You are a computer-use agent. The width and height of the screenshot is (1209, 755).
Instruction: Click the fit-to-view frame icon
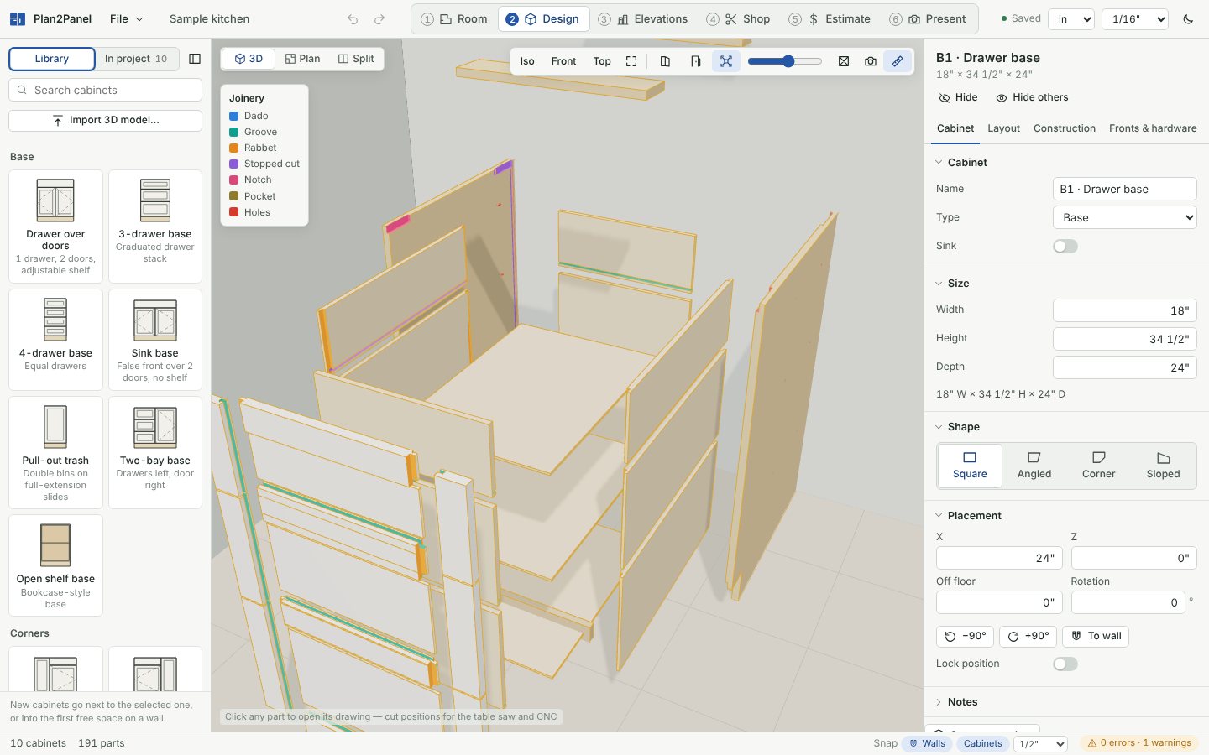click(631, 61)
